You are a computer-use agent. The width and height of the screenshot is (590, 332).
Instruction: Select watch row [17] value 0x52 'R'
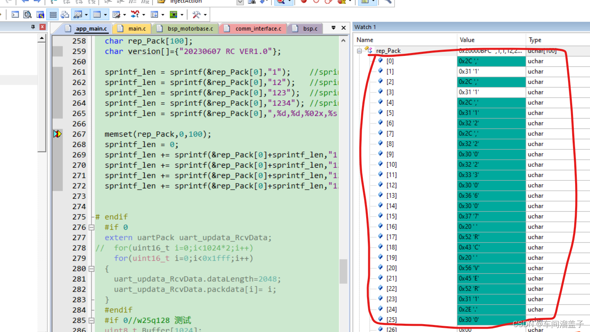(492, 237)
